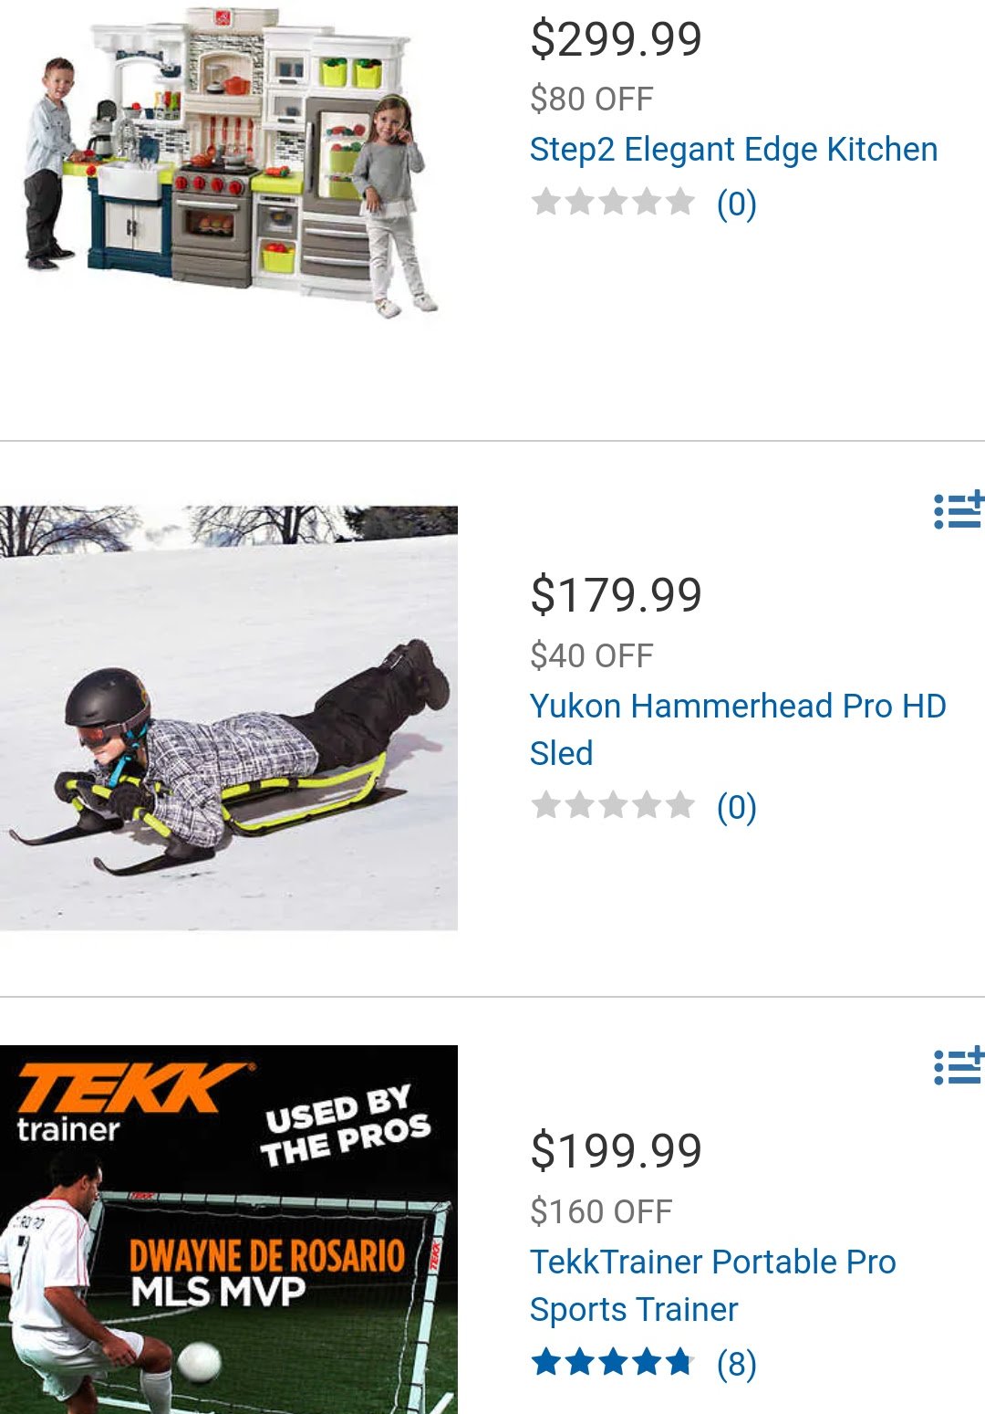The height and width of the screenshot is (1414, 985).
Task: Click the Step2 kitchen empty star rating
Action: click(613, 202)
